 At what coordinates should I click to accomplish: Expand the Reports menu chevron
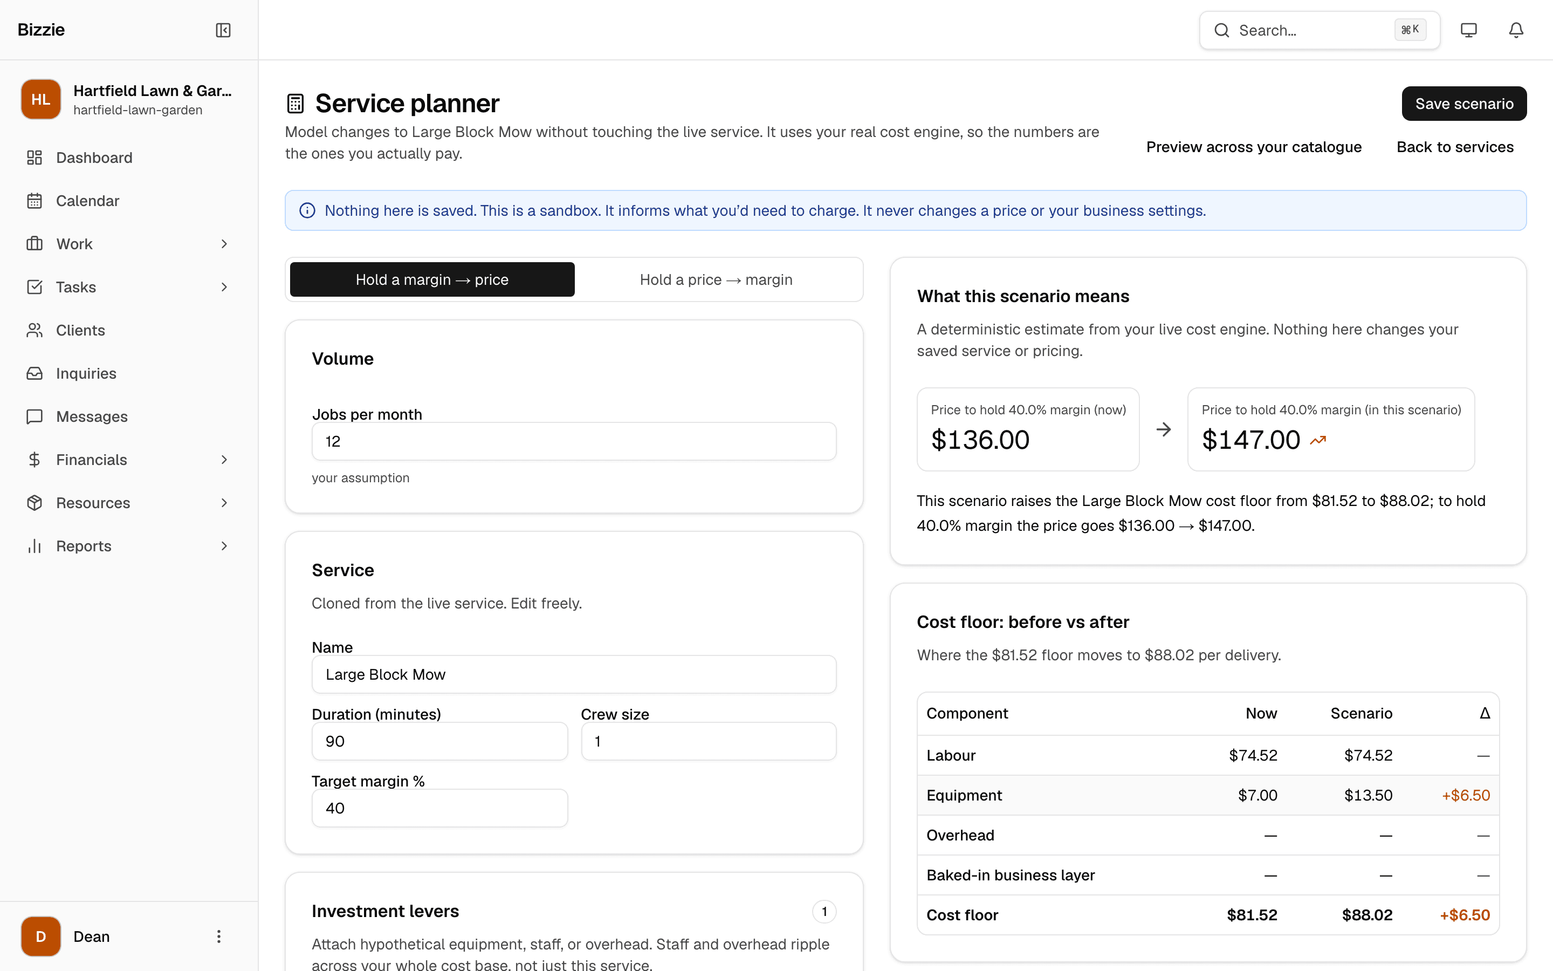click(x=224, y=546)
